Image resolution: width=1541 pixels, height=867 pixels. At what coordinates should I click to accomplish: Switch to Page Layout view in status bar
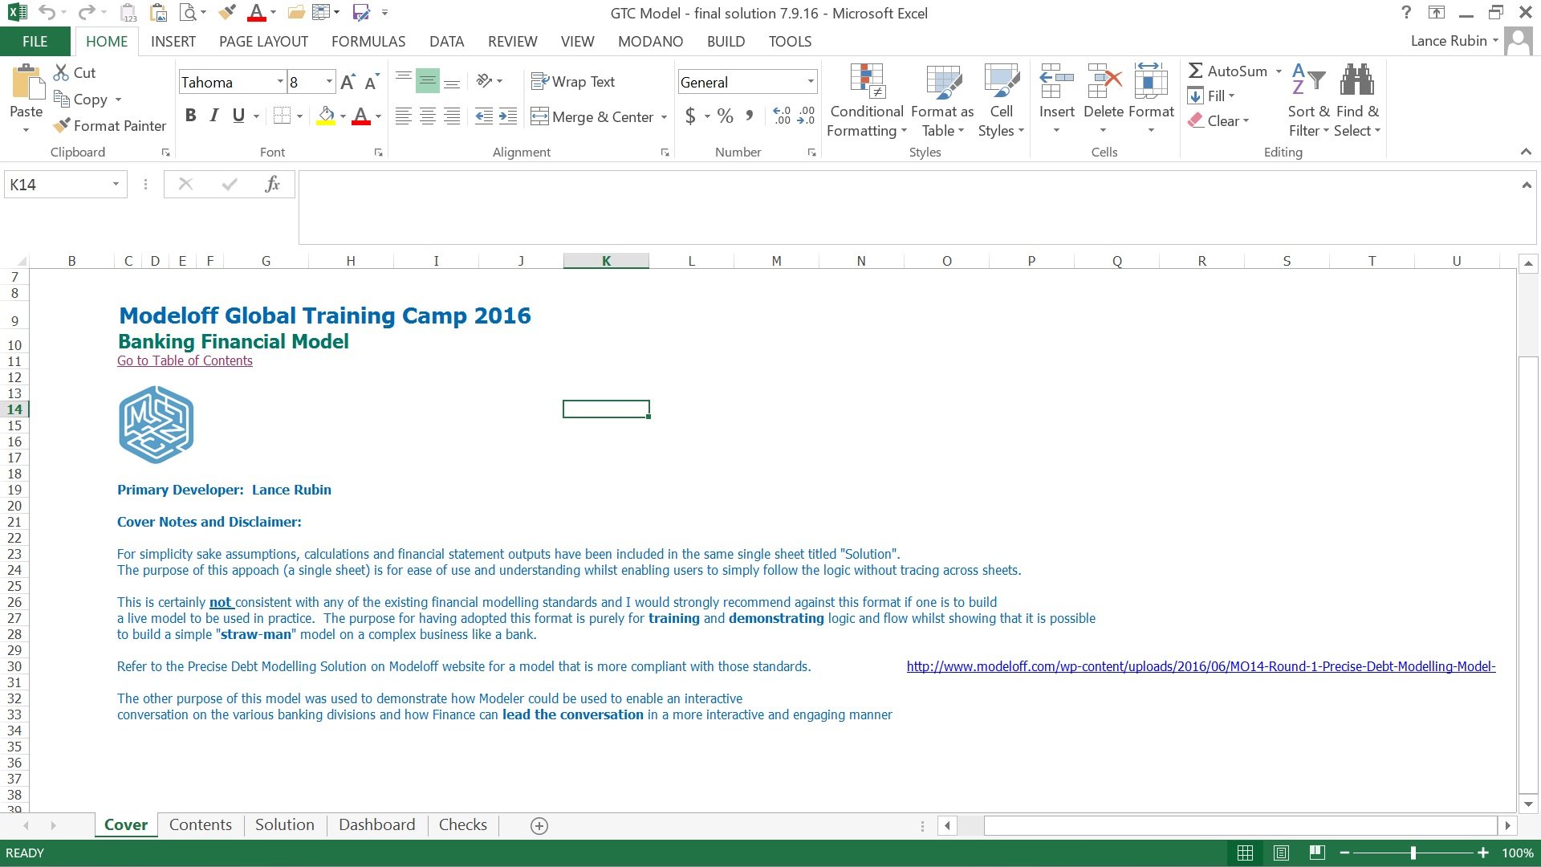click(1281, 853)
